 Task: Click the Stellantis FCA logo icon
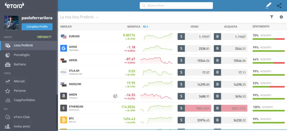tap(64, 72)
